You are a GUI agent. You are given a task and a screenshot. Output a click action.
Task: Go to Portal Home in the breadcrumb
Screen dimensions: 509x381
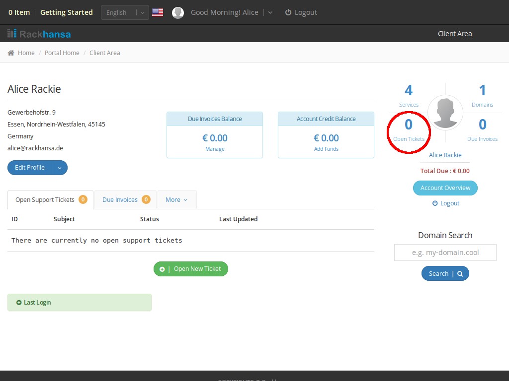62,53
